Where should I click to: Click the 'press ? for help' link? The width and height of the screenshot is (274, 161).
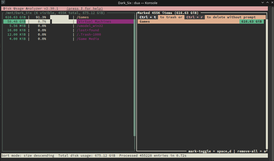[x=84, y=9]
